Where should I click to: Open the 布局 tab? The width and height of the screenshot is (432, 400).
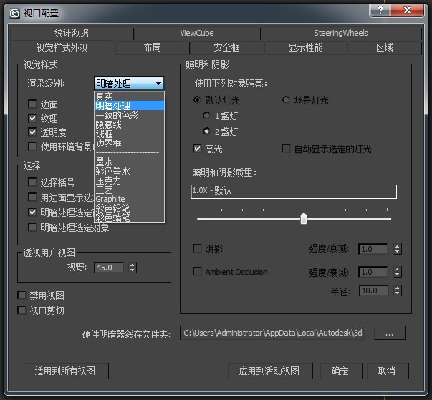pos(152,47)
